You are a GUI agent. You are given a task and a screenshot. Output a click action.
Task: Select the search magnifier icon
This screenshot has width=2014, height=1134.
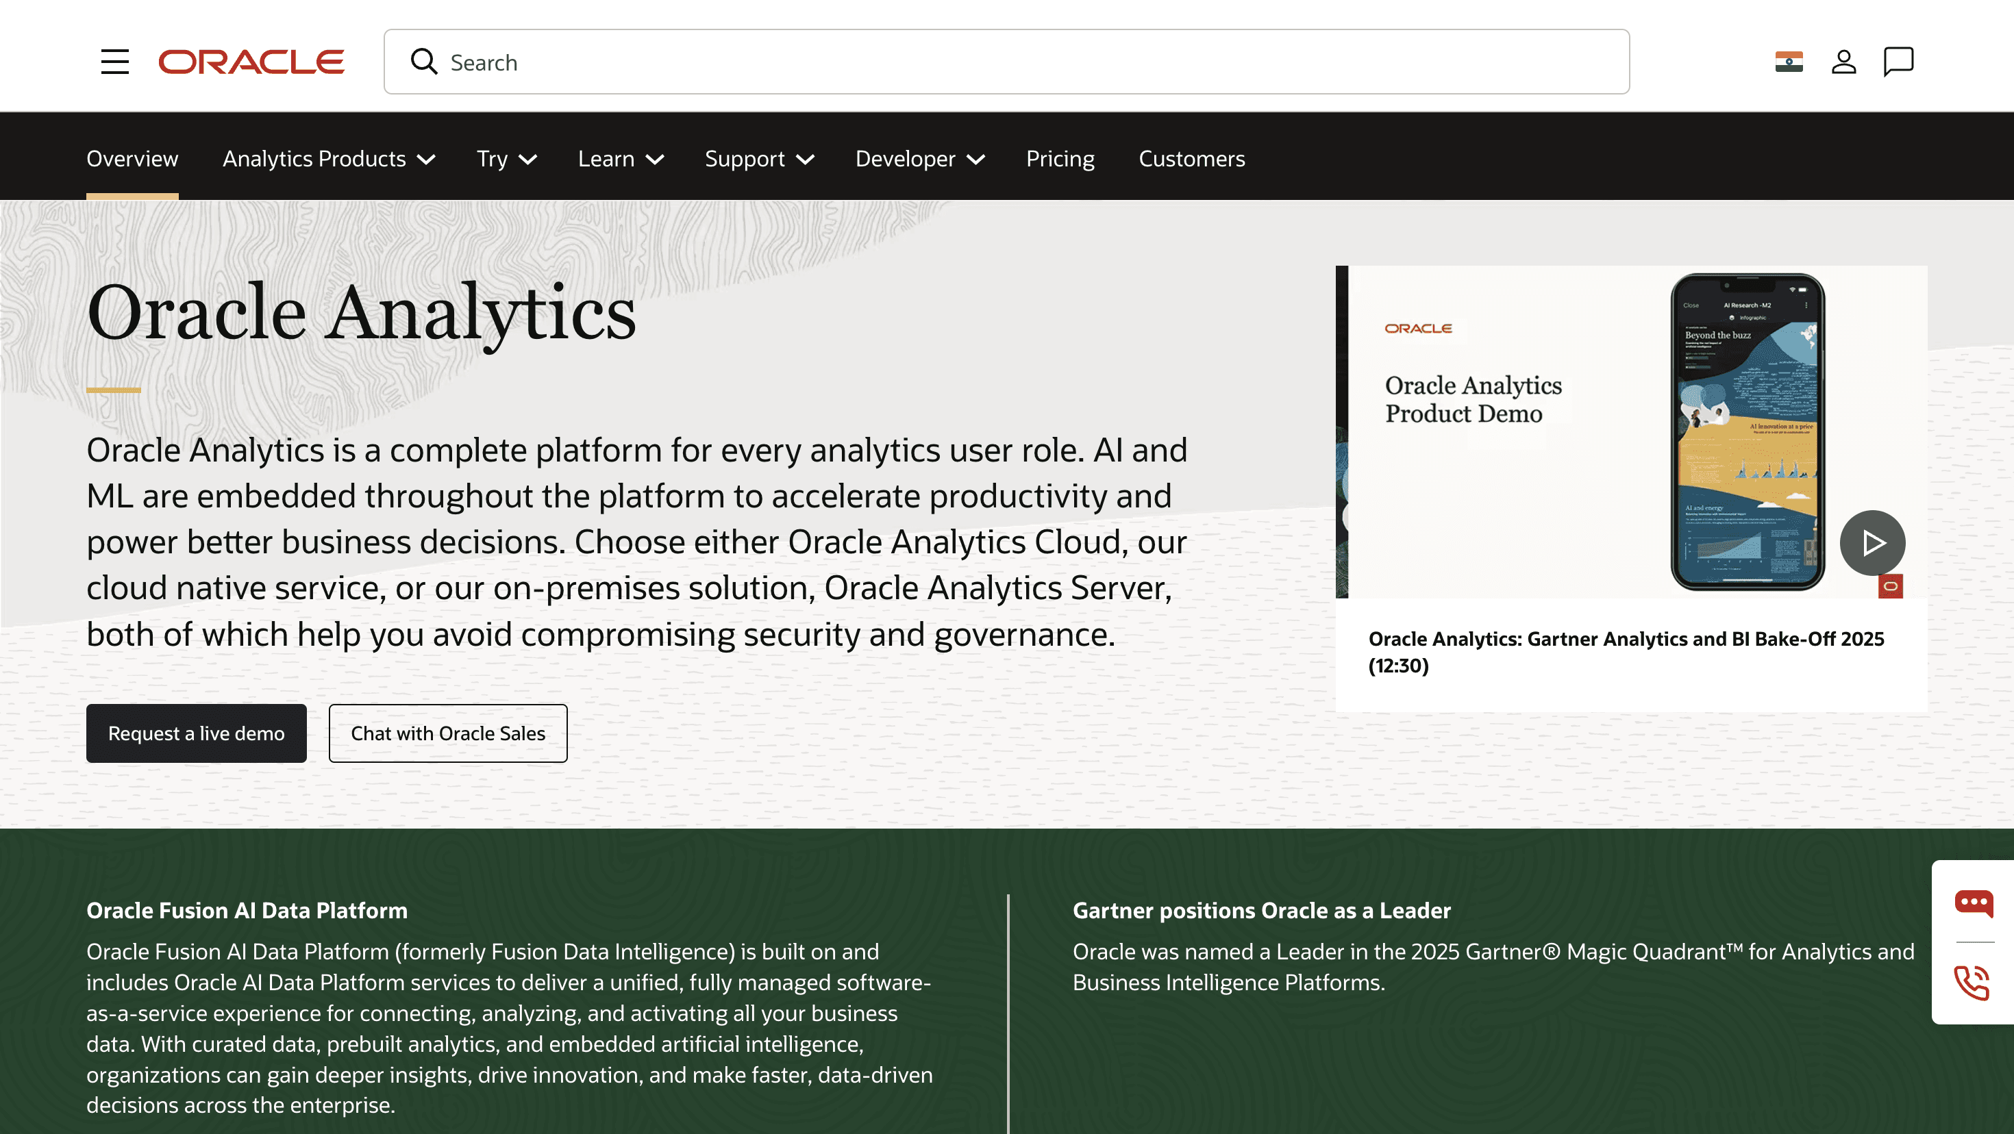coord(423,61)
